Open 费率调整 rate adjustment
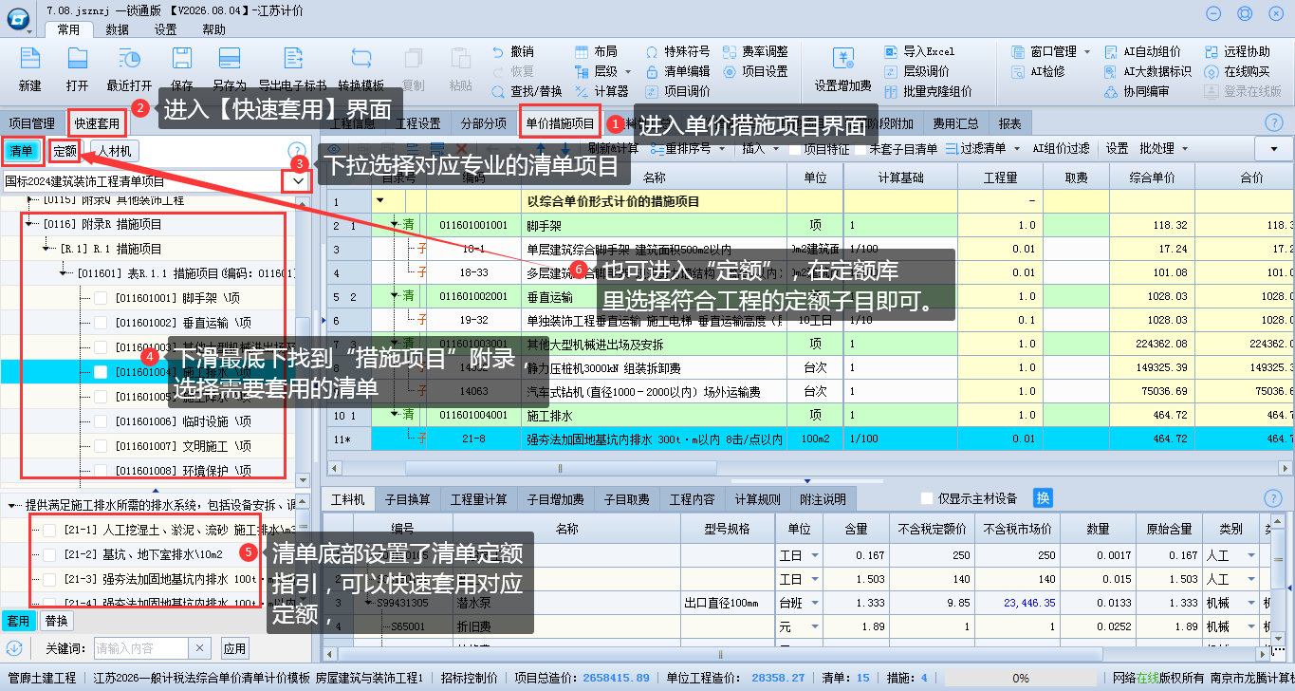Viewport: 1295px width, 691px height. coord(755,51)
